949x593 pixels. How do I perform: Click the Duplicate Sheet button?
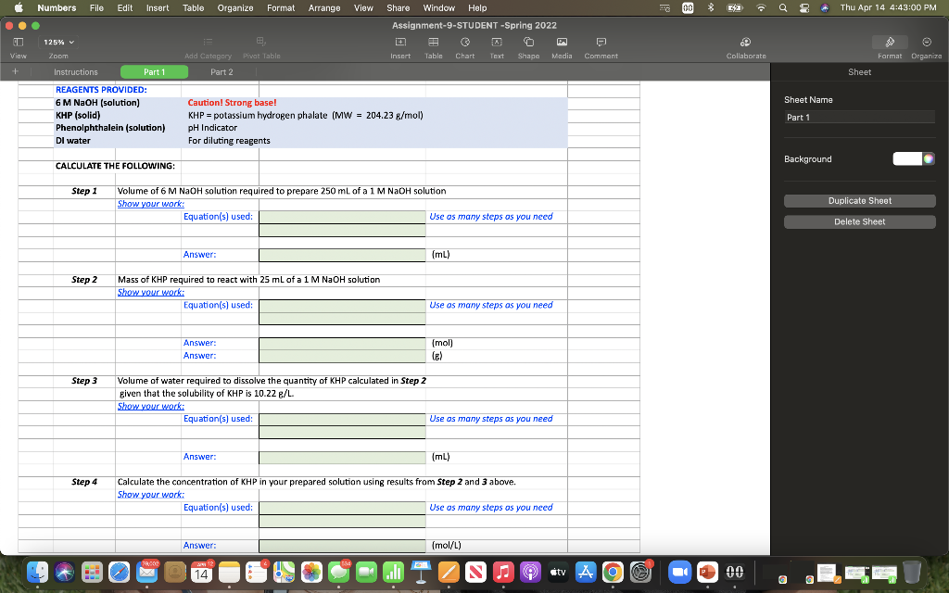click(859, 200)
